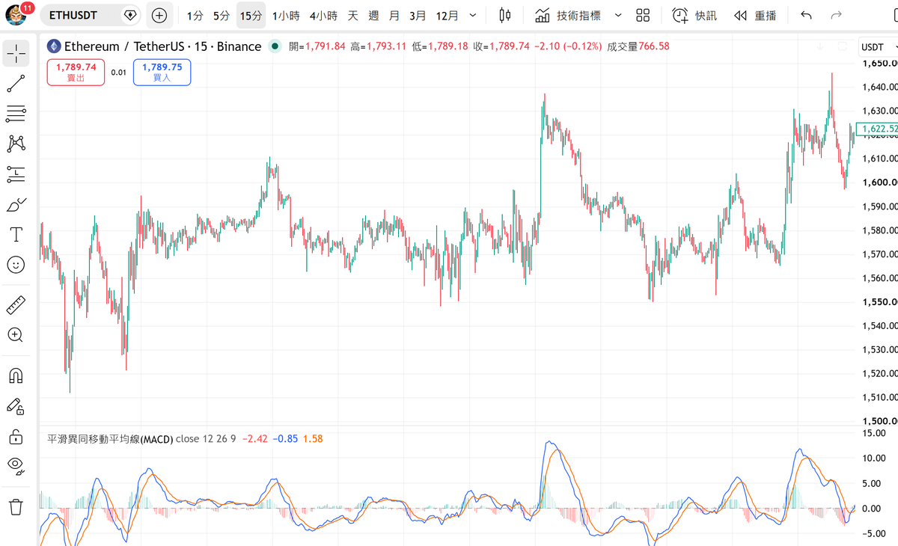Viewport: 898px width, 546px height.
Task: Click the 買入 1,789.75 buy button
Action: (162, 72)
